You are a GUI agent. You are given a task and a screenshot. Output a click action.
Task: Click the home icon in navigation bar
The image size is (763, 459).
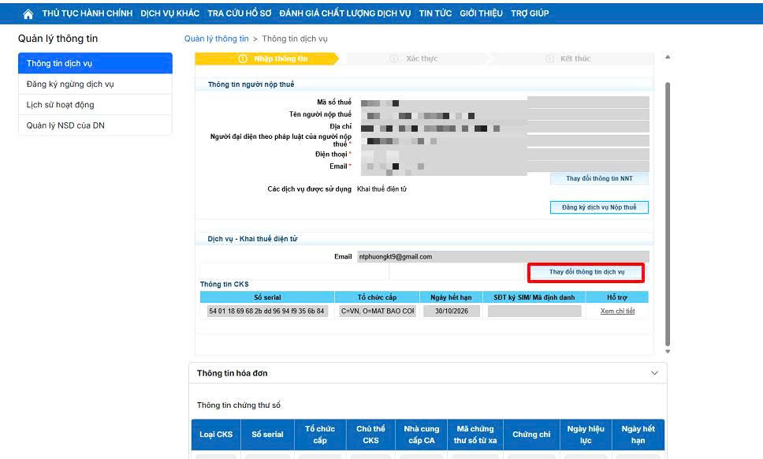(x=28, y=13)
